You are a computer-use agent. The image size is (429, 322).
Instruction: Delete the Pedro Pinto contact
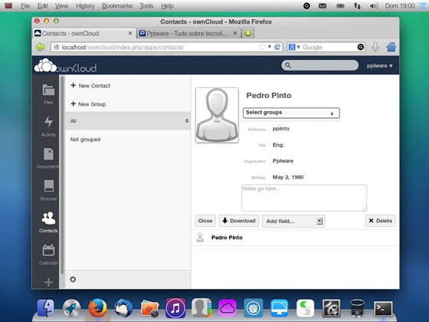380,221
